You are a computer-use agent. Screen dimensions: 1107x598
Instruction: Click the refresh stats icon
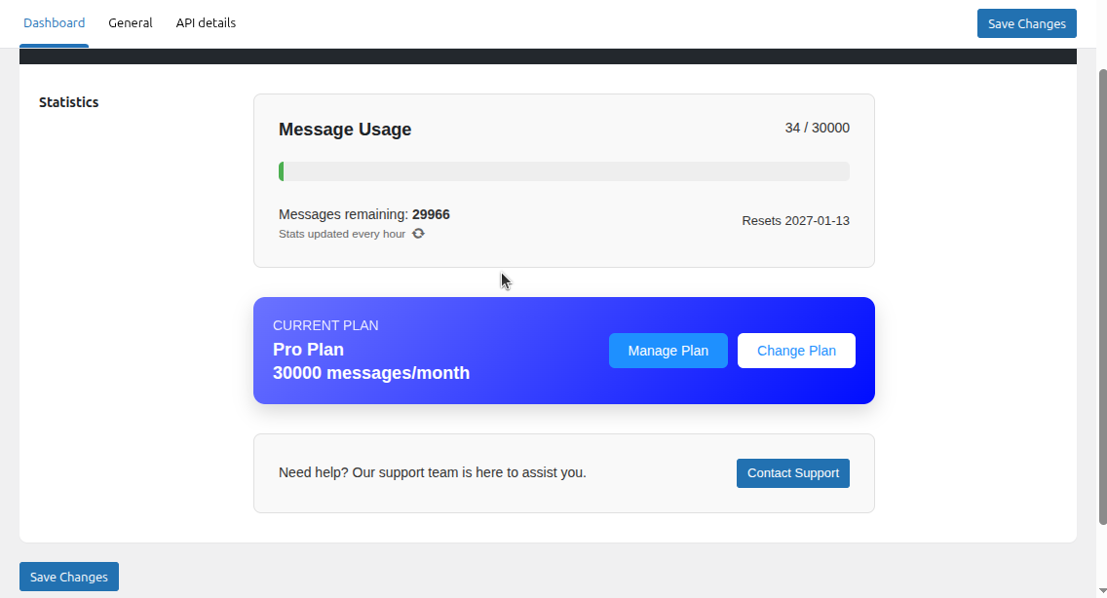(418, 234)
